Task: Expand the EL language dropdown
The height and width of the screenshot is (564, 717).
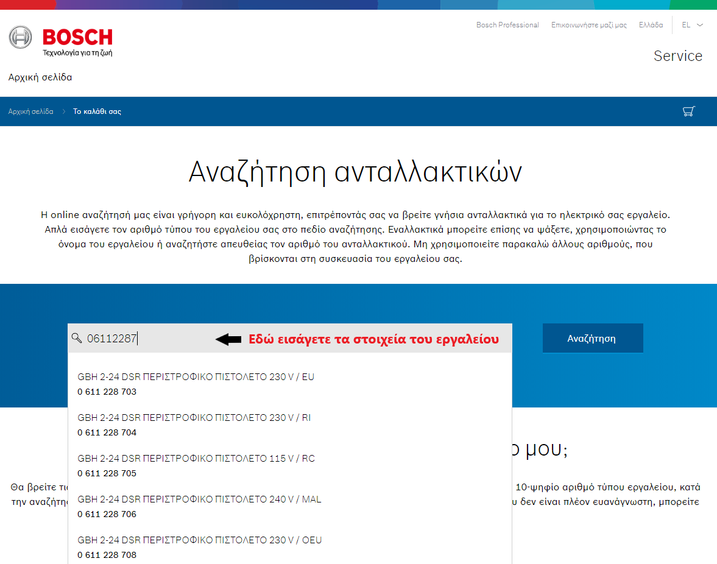Action: coord(692,25)
